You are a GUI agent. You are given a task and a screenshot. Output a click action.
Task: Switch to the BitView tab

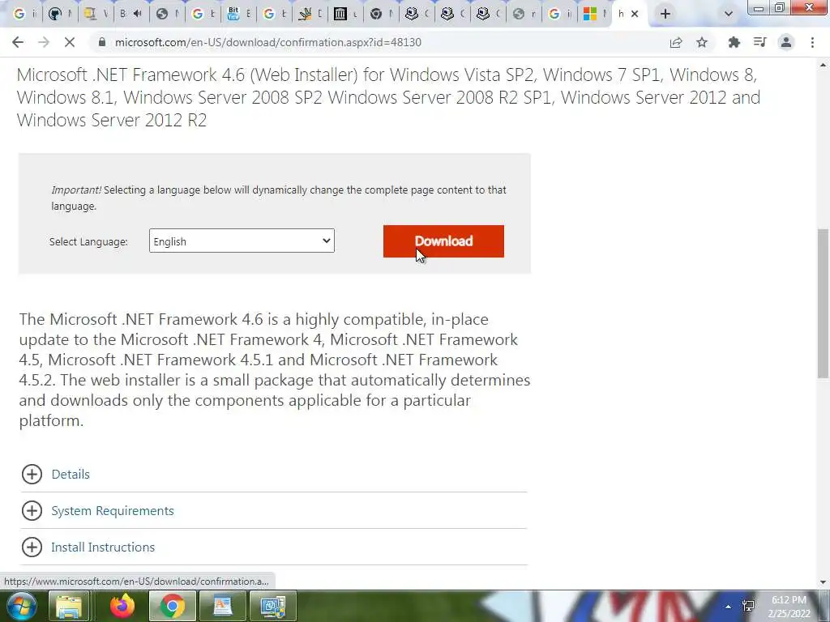coord(237,15)
